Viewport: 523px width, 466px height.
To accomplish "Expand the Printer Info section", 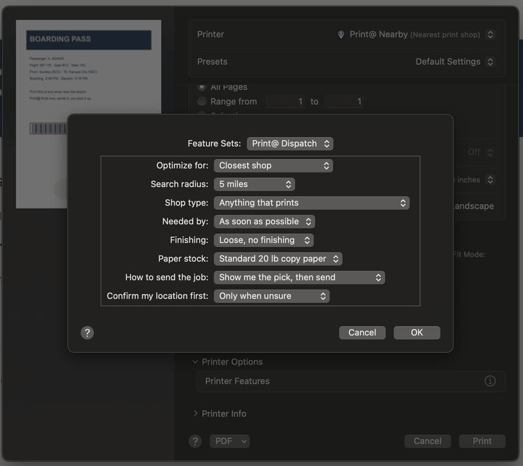I will coord(195,413).
